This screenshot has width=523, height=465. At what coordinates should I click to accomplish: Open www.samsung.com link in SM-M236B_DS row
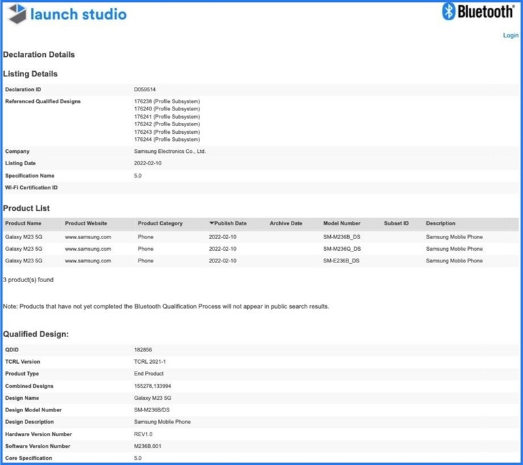(88, 236)
